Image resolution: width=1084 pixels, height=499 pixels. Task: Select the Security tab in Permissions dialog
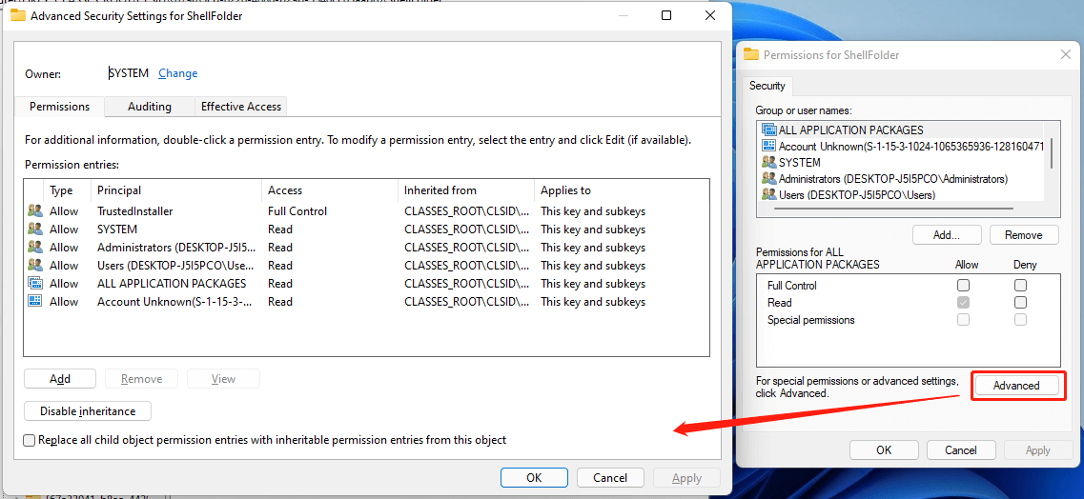(x=767, y=86)
